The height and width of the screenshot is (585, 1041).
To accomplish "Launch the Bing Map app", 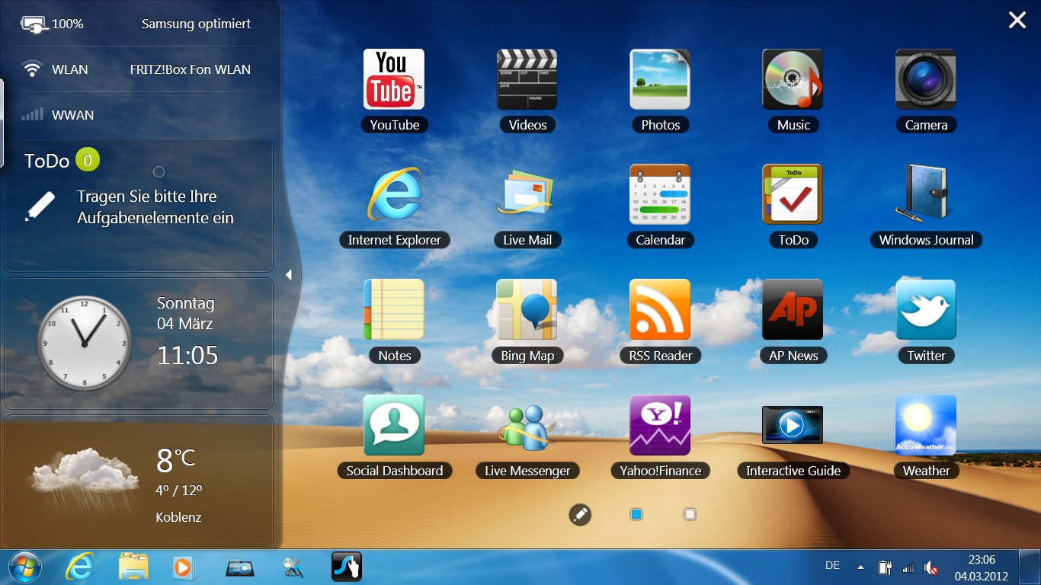I will 527,310.
